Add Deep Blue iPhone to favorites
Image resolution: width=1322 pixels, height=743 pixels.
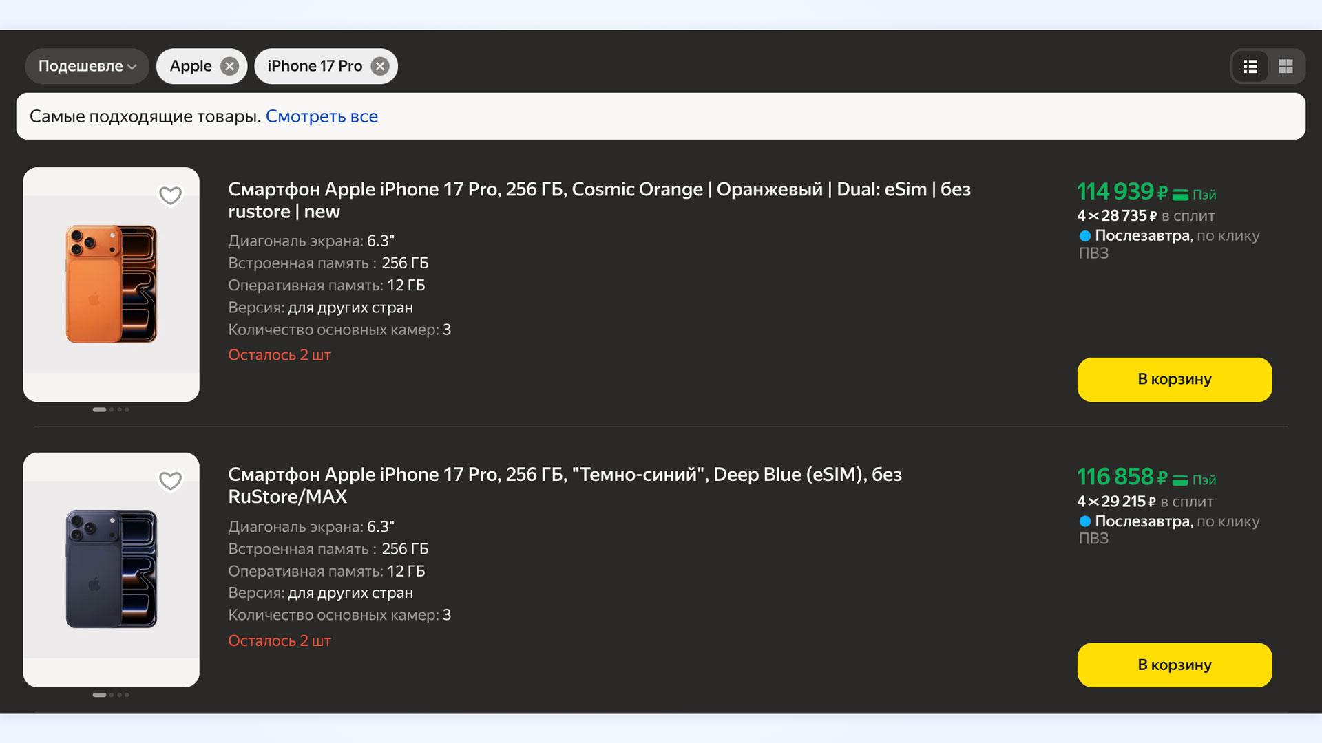(170, 480)
